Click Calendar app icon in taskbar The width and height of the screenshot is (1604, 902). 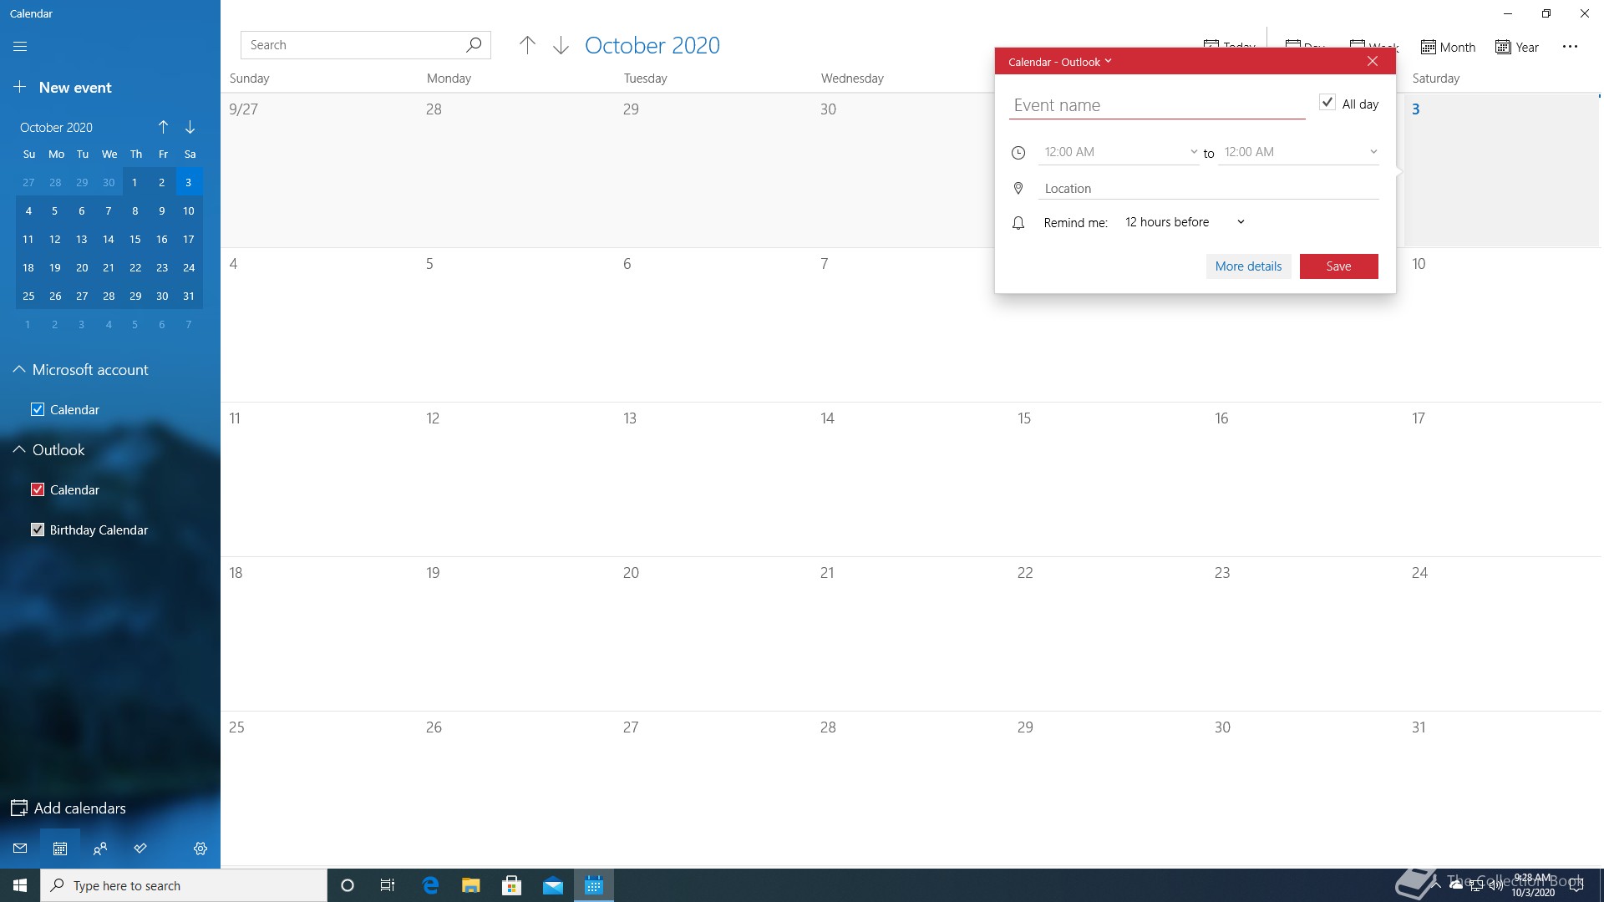point(593,885)
